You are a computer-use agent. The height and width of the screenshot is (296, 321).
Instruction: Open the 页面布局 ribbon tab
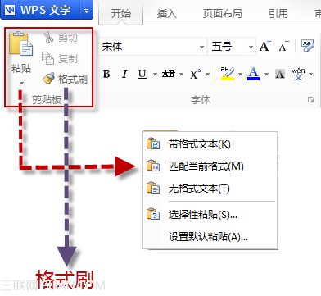pyautogui.click(x=223, y=13)
